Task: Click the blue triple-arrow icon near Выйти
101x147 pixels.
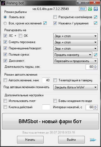Action: [x=93, y=140]
